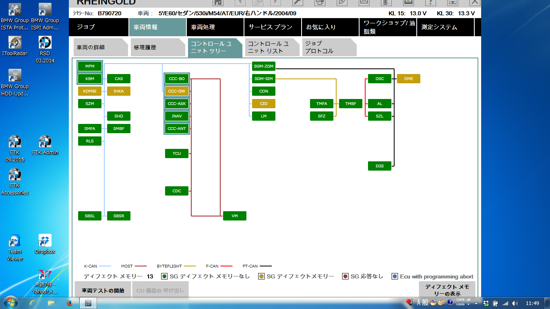Screen dimensions: 550x309
Task: Select the DSC control unit node
Action: pos(380,79)
